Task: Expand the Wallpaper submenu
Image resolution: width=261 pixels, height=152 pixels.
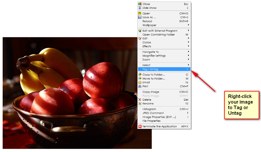Action: [188, 25]
